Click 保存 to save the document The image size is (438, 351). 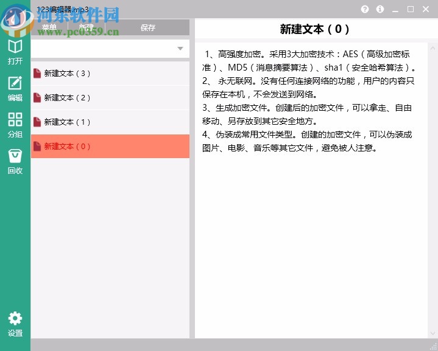(x=147, y=27)
